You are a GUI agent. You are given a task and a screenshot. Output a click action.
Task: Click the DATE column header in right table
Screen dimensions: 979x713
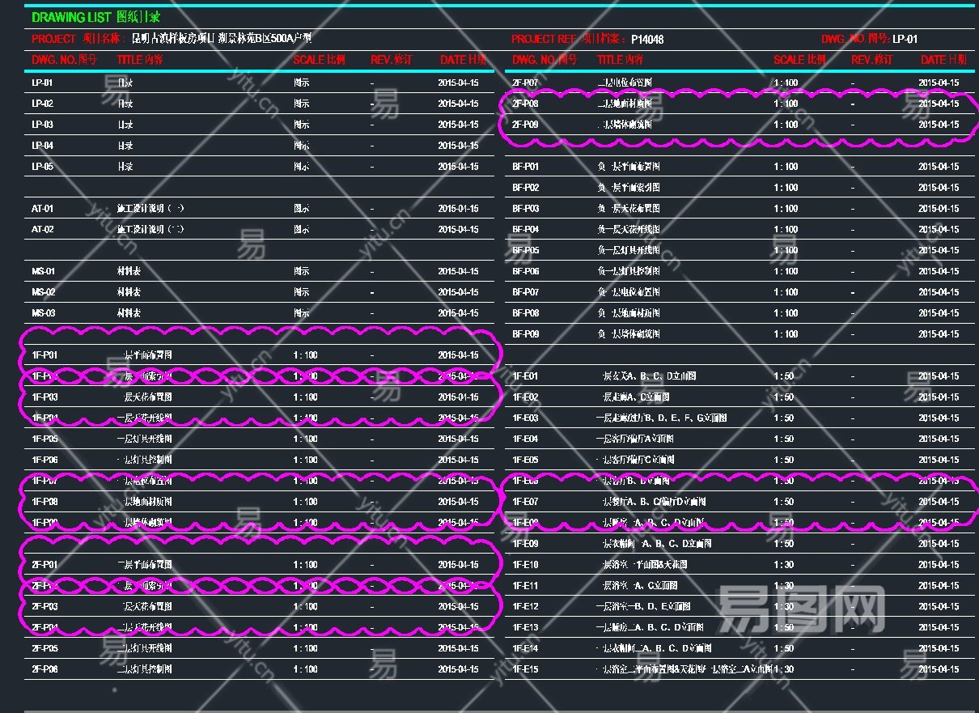pyautogui.click(x=943, y=60)
